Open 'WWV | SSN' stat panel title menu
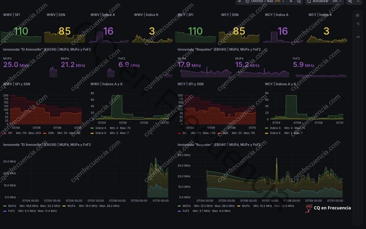This screenshot has width=366, height=229. [56, 15]
